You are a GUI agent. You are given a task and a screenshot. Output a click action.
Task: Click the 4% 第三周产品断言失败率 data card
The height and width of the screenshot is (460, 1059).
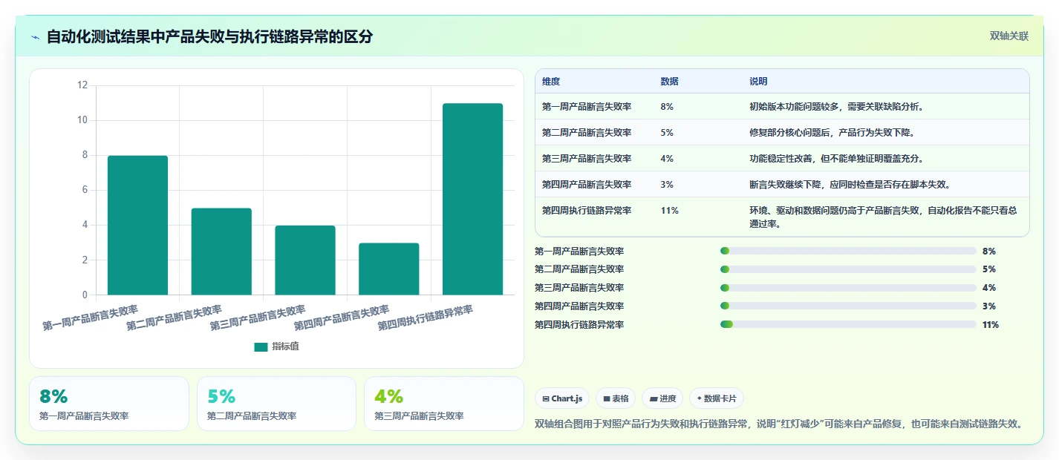(x=444, y=404)
